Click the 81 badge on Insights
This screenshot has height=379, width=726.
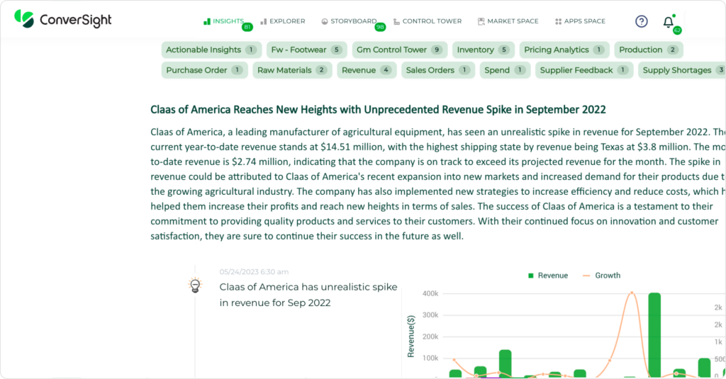[247, 27]
